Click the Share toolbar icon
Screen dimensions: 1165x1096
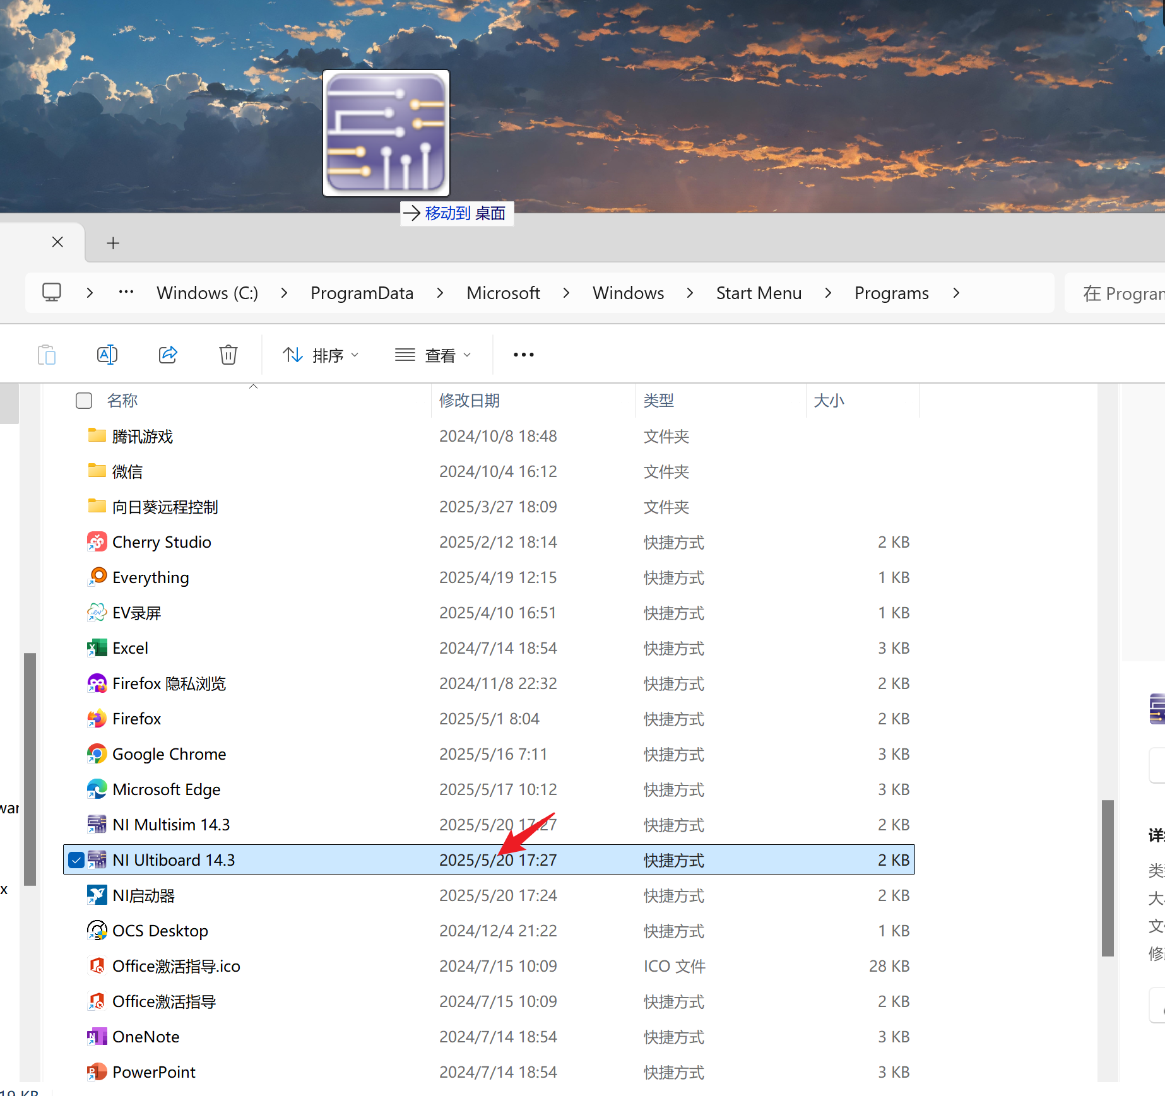click(x=168, y=355)
